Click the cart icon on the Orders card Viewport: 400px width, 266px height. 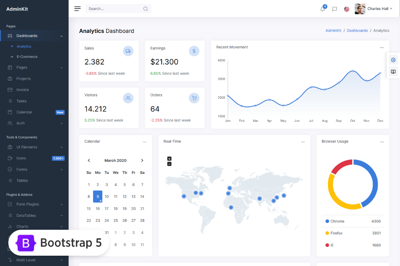[x=194, y=98]
